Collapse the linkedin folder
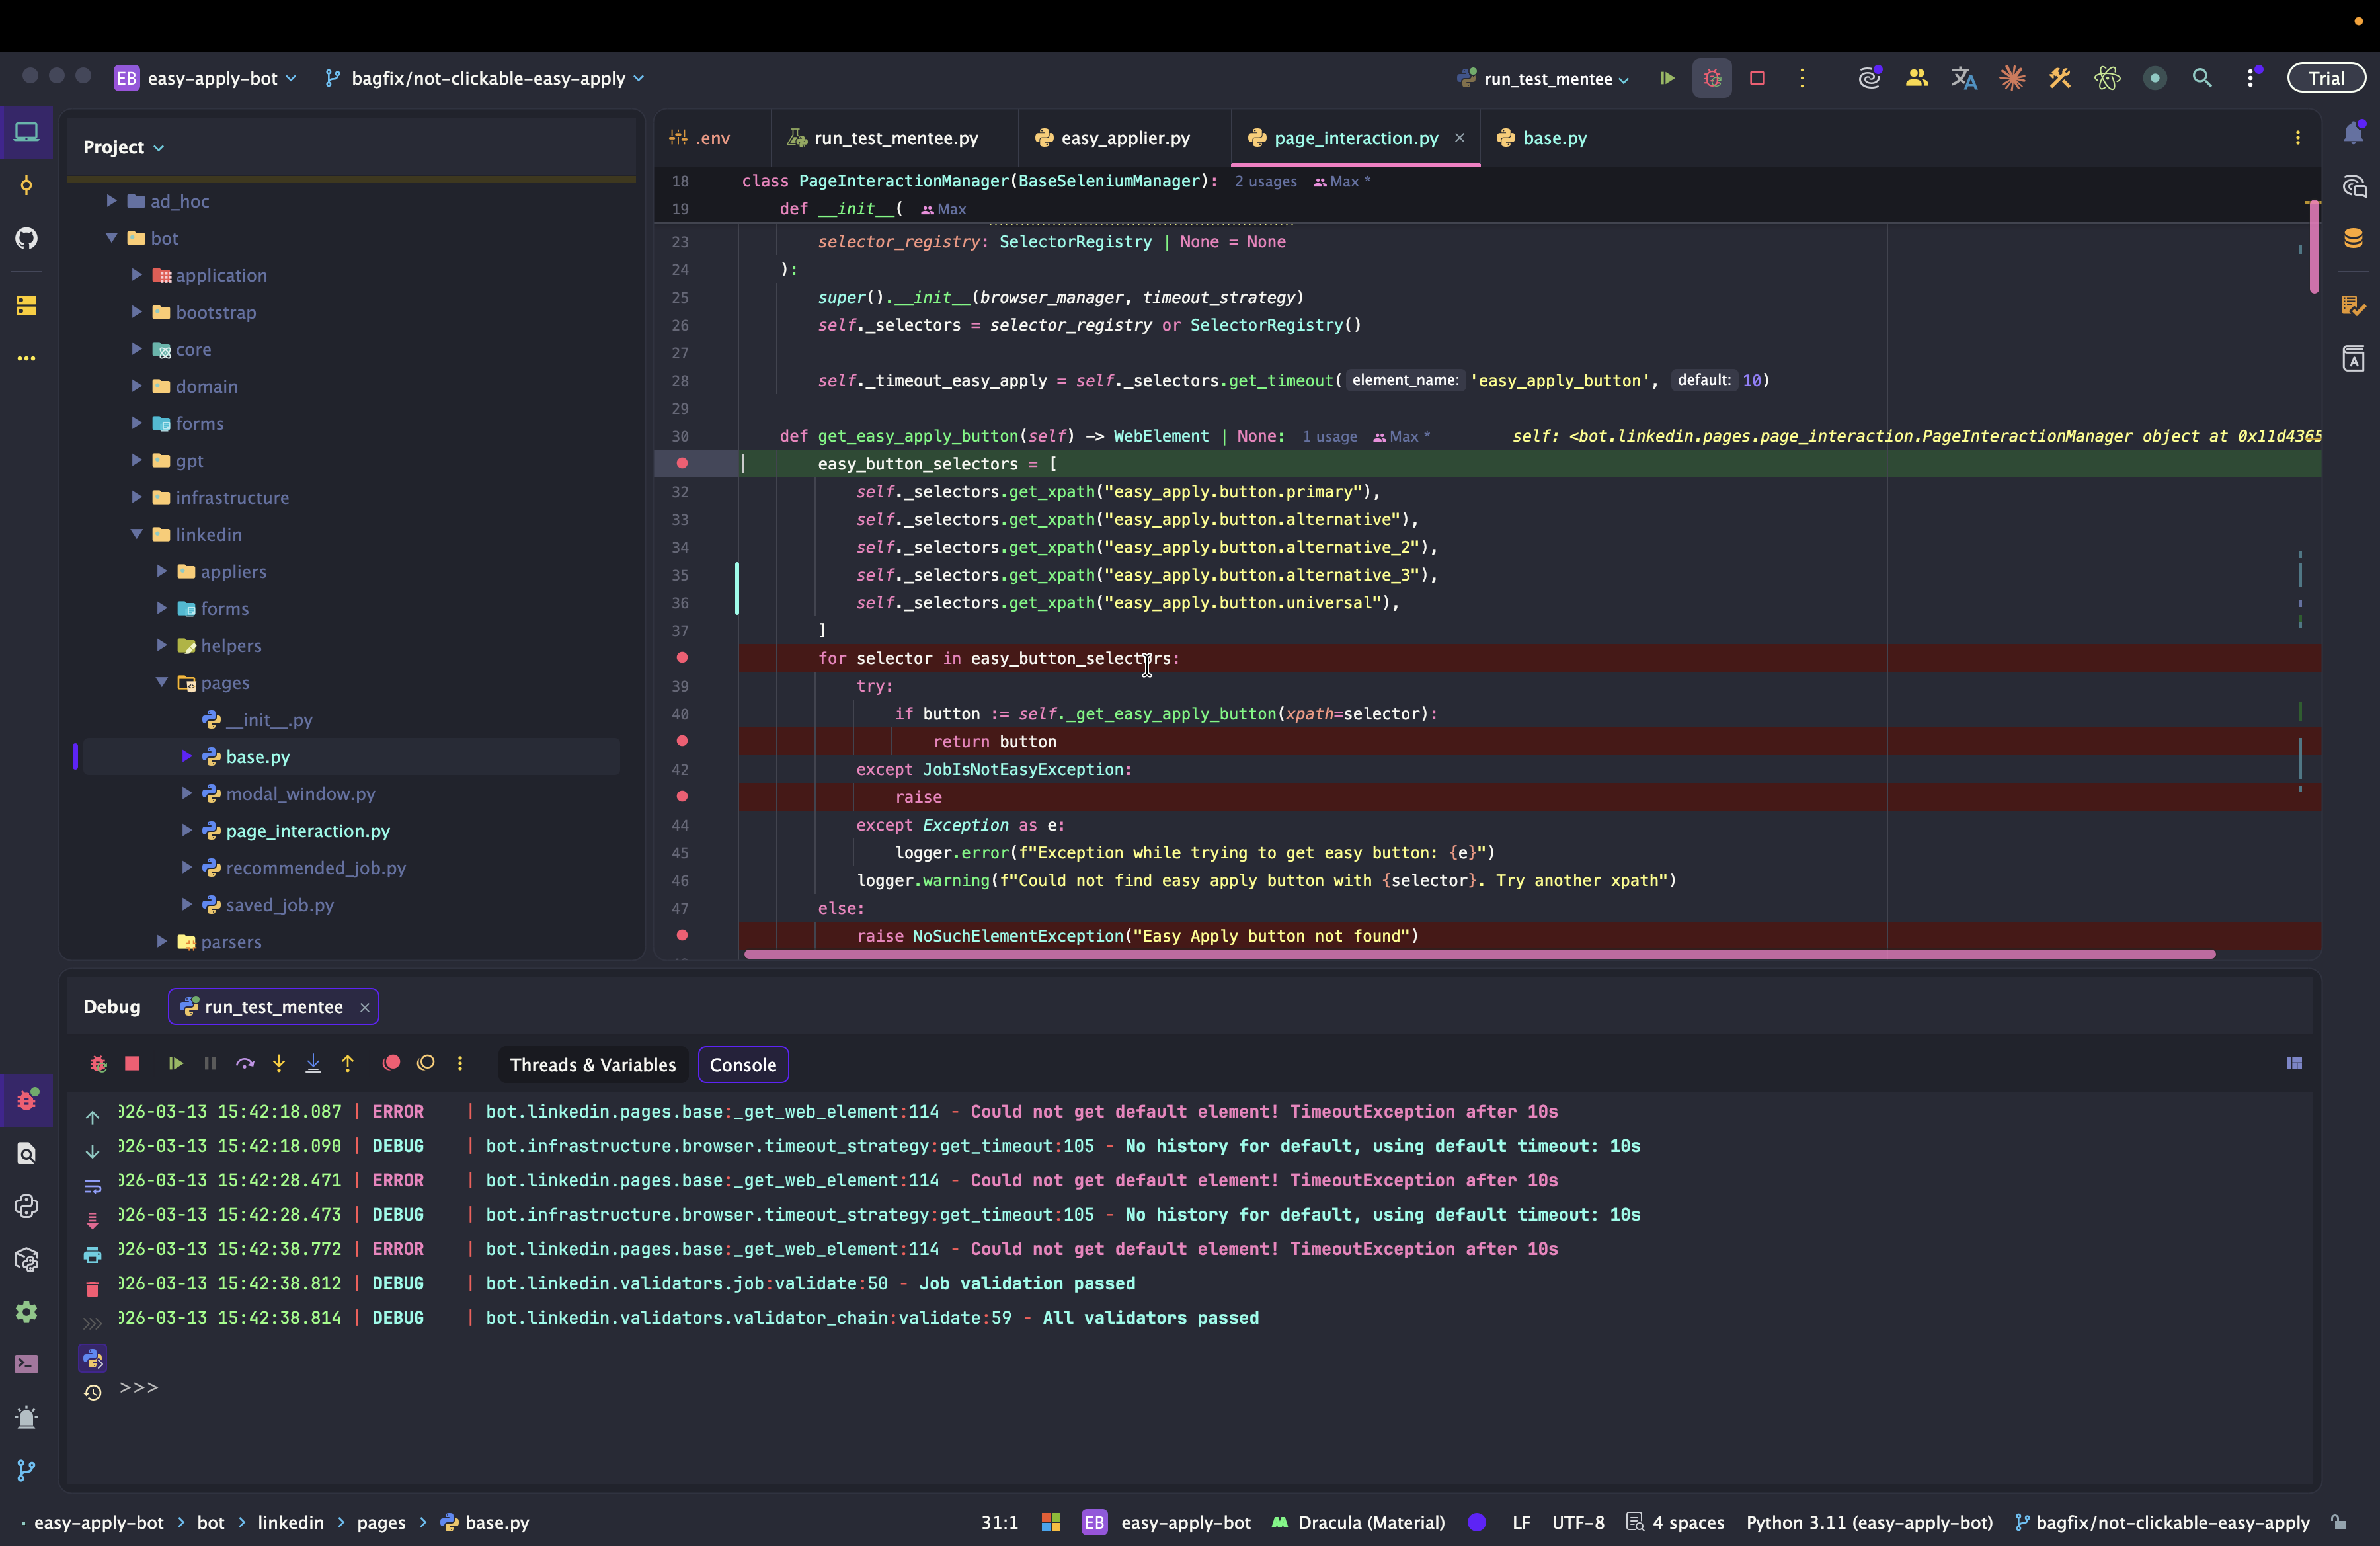This screenshot has height=1546, width=2380. pos(137,534)
